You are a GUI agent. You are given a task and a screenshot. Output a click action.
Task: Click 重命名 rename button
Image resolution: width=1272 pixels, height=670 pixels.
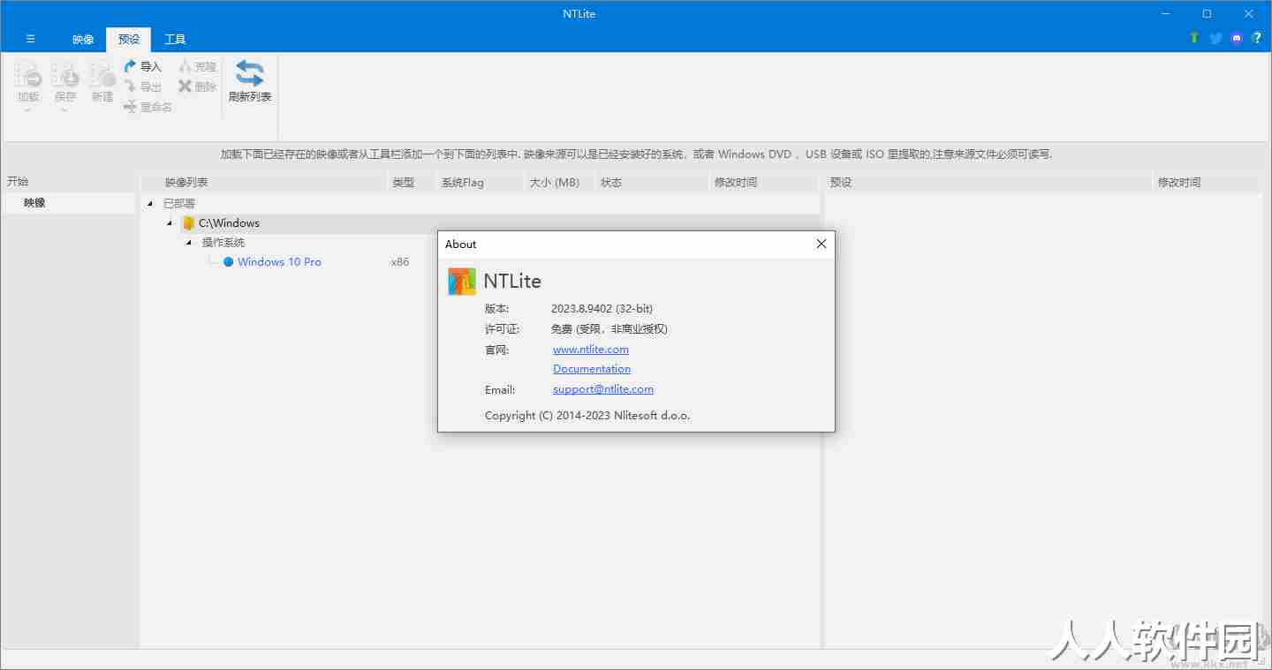(148, 107)
